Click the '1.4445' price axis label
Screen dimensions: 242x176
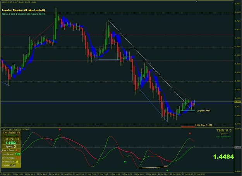238,124
